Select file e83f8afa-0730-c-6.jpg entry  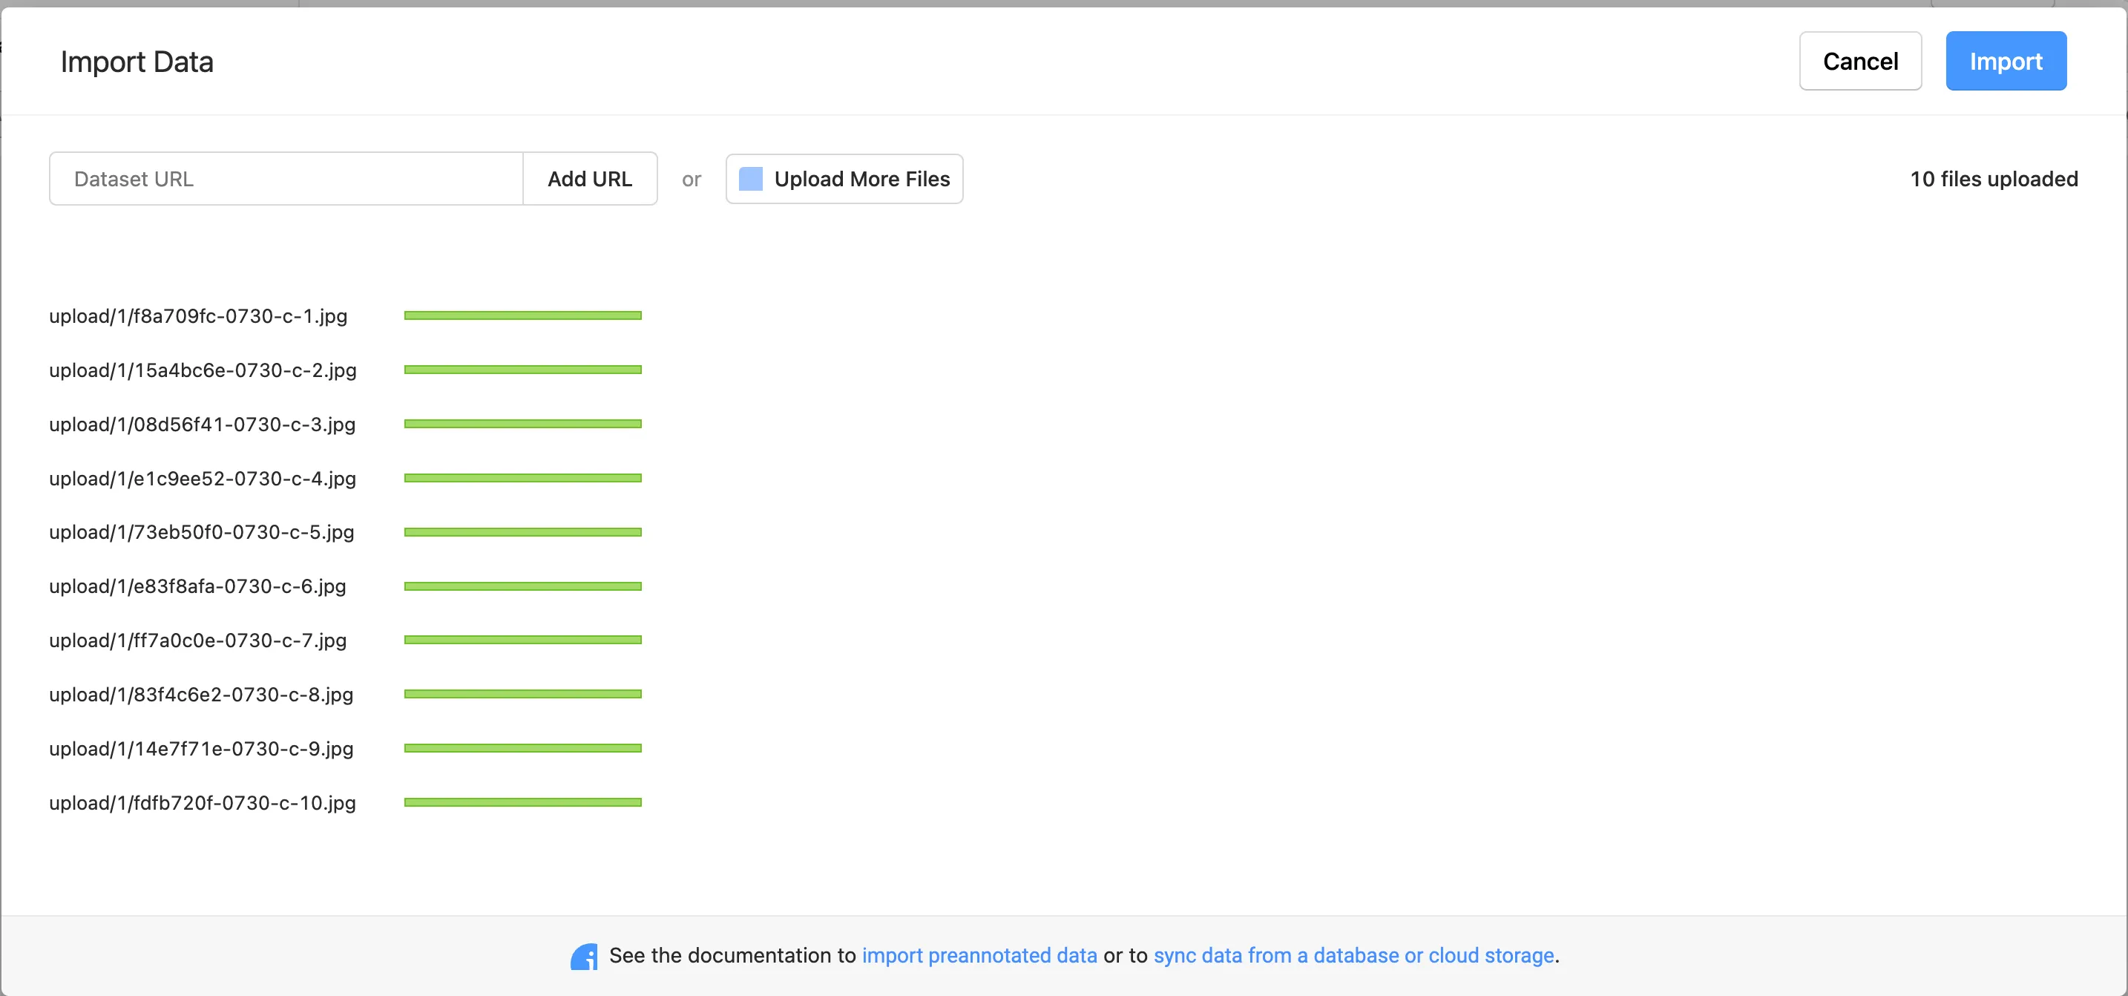tap(197, 586)
